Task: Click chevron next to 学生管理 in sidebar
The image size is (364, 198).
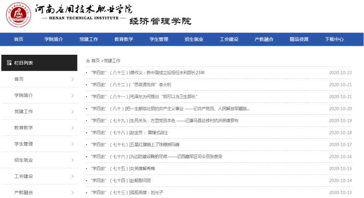Action: [x=72, y=144]
